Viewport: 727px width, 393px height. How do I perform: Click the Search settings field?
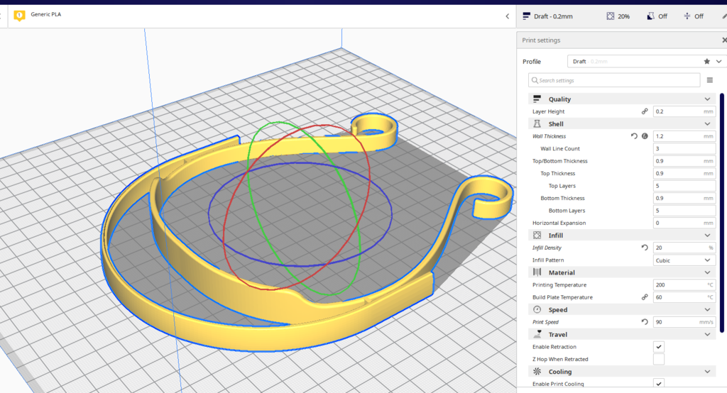point(614,80)
